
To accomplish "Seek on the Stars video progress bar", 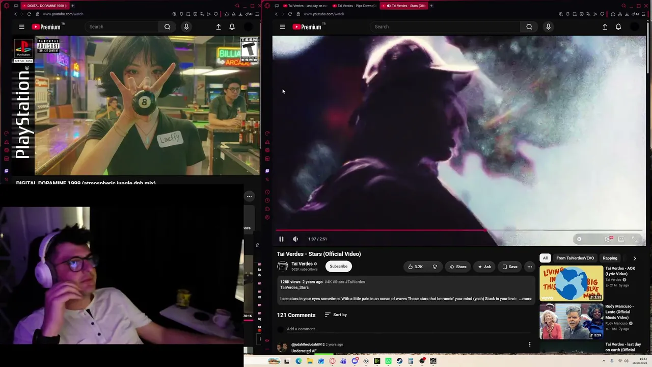I will click(459, 230).
